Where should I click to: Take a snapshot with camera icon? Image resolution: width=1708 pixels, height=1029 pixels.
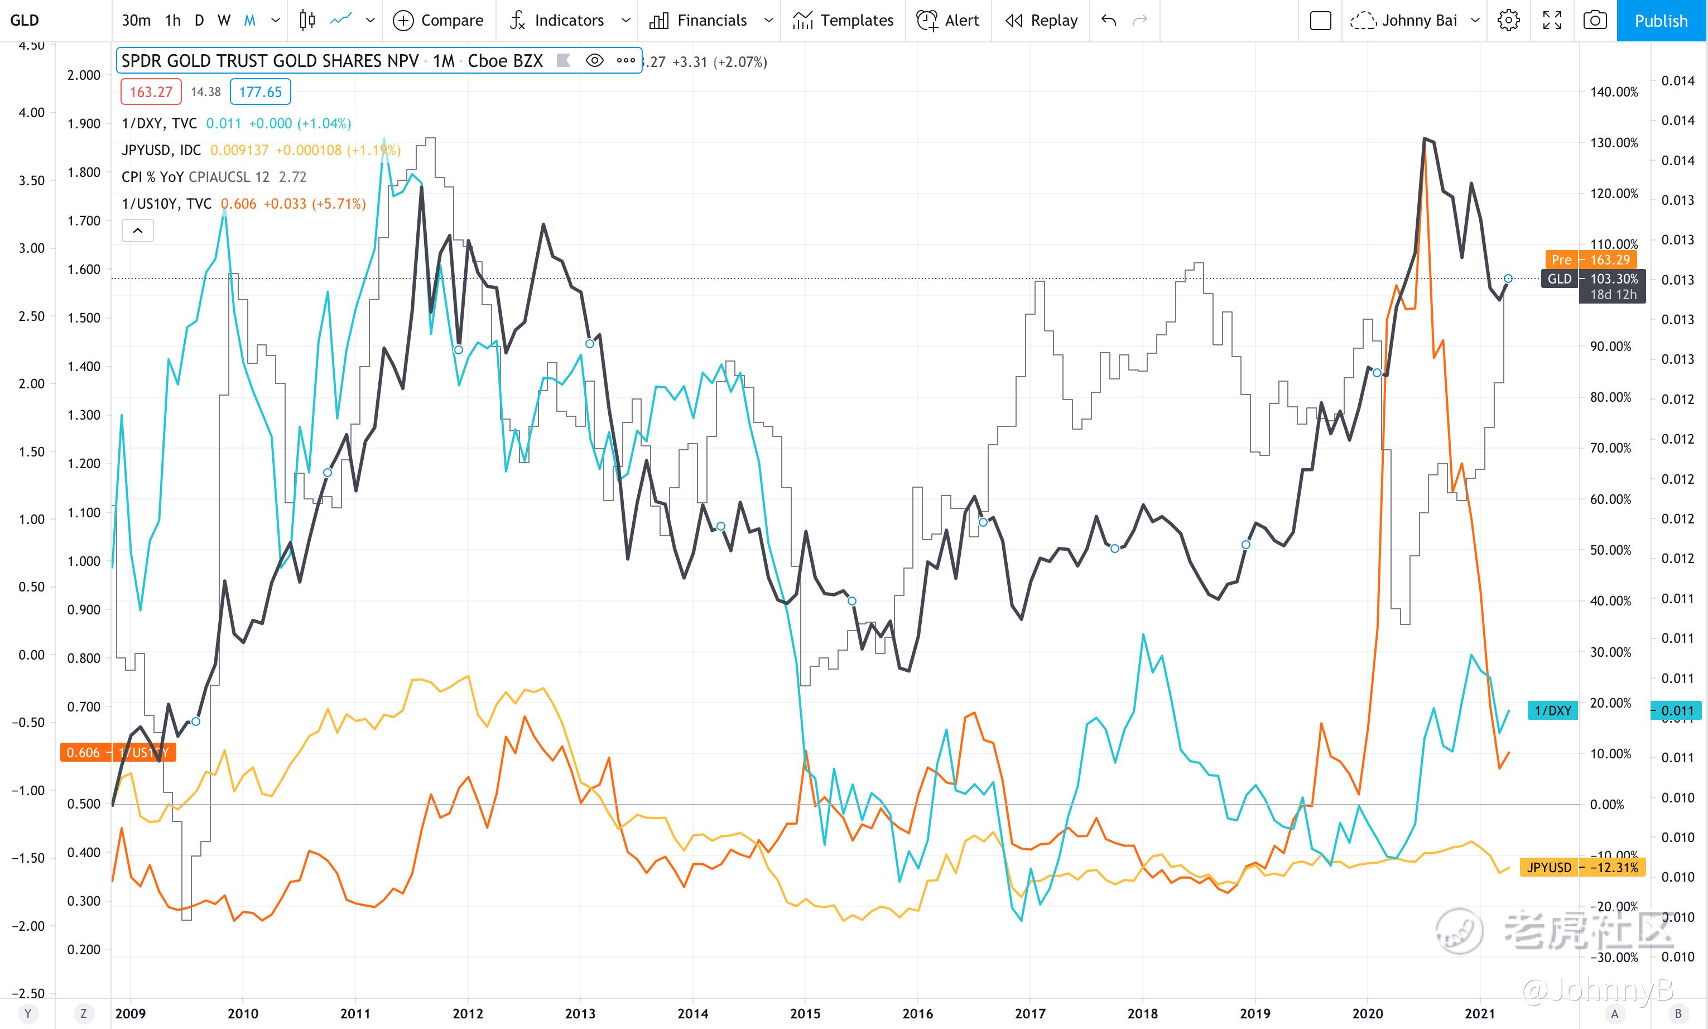1594,20
